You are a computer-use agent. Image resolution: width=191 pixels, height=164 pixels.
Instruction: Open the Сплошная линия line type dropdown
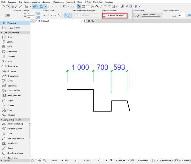152,15
